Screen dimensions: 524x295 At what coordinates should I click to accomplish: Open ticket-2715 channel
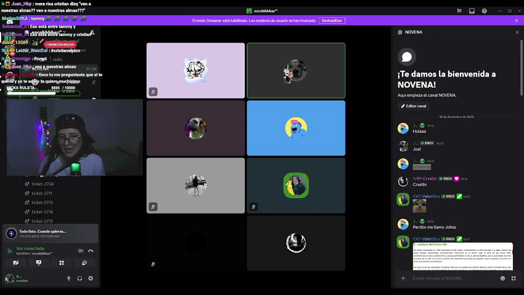43,221
